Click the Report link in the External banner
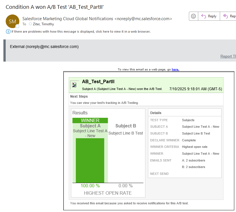236x212 pixels. (228, 56)
